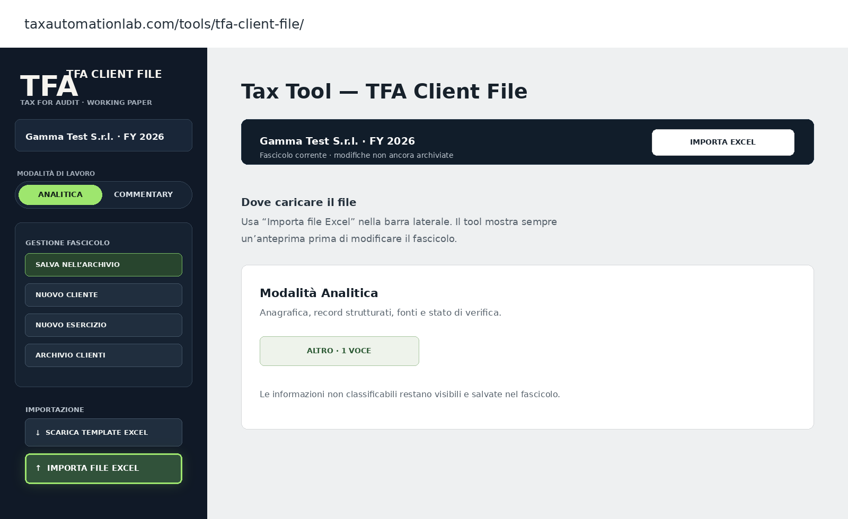
Task: Select Gamma Test S.r.l. · FY 2026 sidebar box
Action: pyautogui.click(x=103, y=136)
